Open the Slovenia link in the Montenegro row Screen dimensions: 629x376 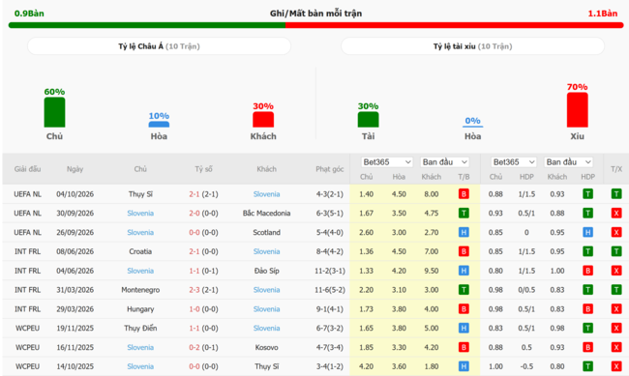tap(266, 289)
